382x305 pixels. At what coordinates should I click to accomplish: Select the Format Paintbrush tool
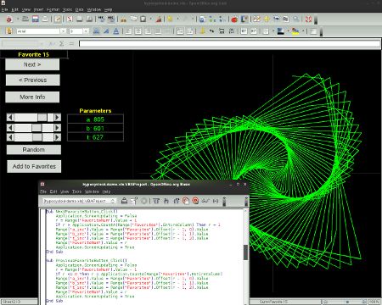pos(159,19)
